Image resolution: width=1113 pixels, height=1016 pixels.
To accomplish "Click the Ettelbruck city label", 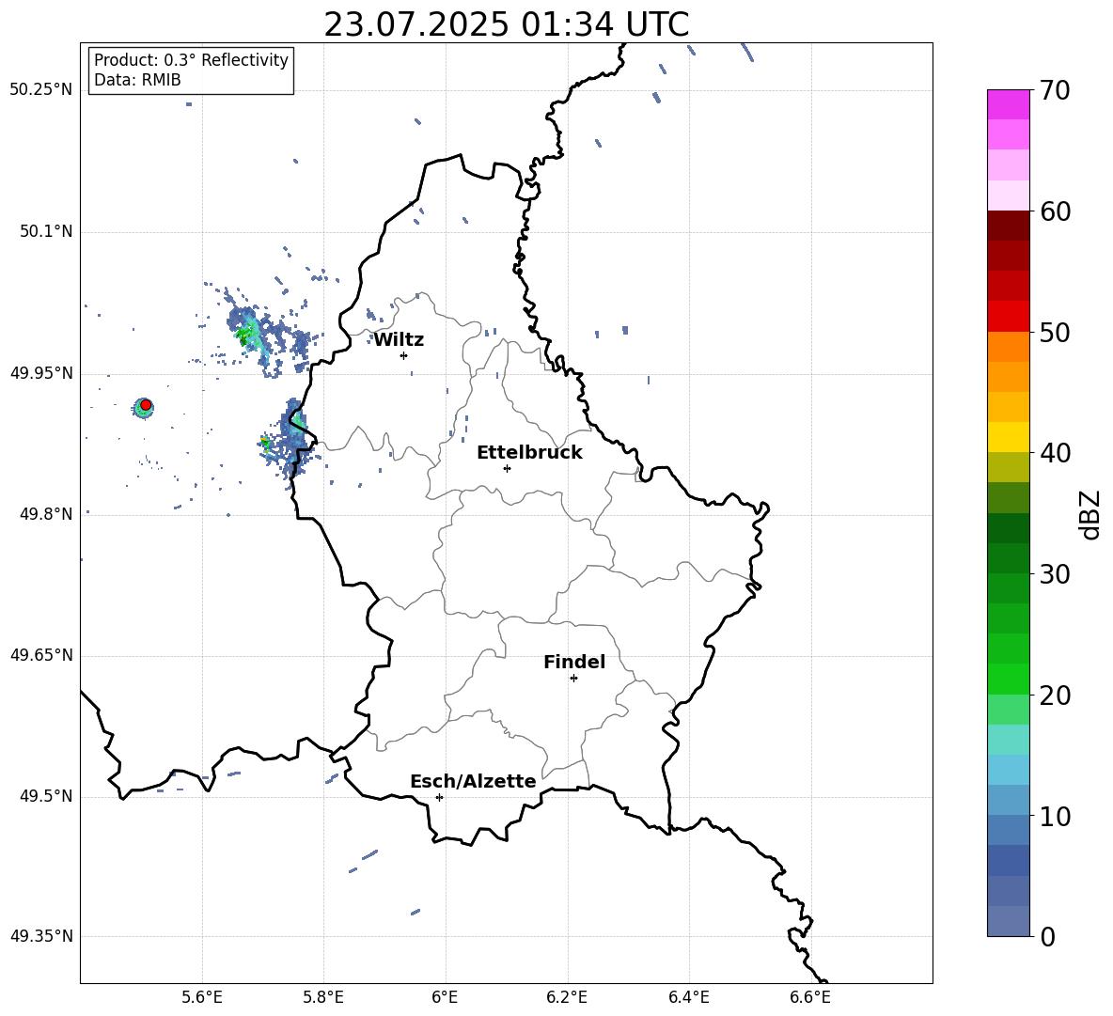I will click(529, 452).
